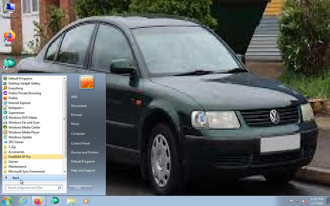Select the Computer desktop icon

coord(10,11)
